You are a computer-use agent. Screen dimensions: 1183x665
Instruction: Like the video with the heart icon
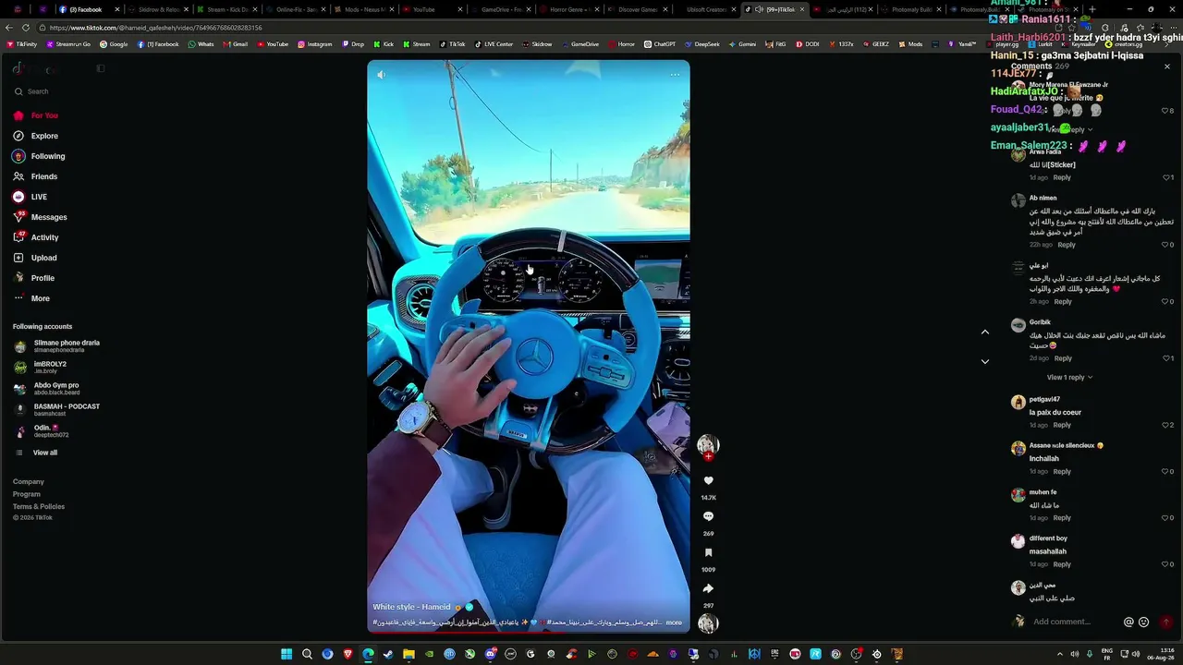708,480
